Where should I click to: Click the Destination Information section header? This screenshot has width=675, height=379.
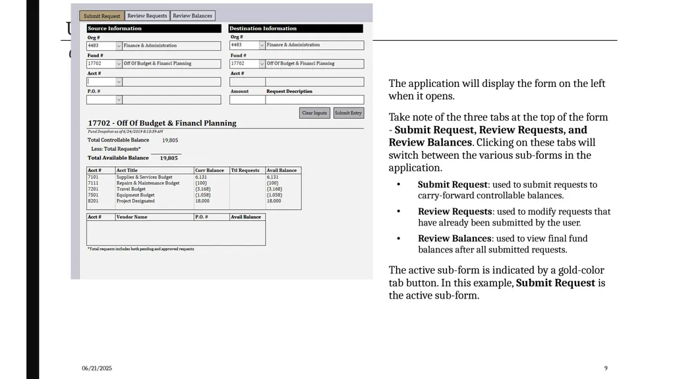click(296, 28)
